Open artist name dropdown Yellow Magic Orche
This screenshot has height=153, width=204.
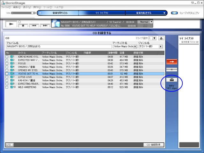[x=135, y=47]
